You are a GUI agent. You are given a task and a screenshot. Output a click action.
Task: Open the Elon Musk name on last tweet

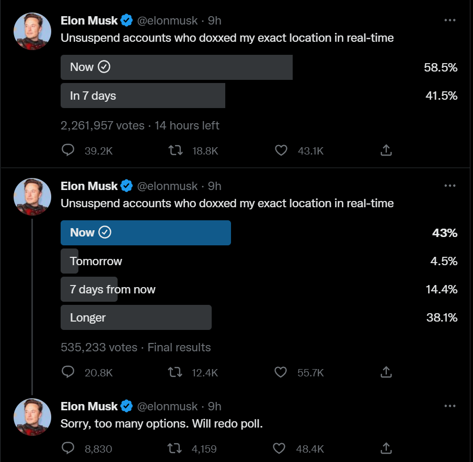89,406
